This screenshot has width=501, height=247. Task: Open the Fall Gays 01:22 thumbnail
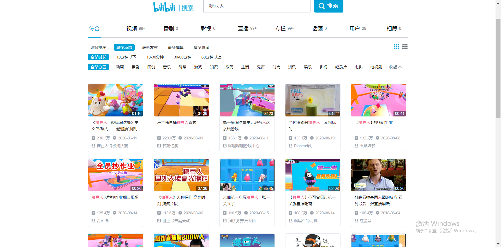tap(313, 100)
